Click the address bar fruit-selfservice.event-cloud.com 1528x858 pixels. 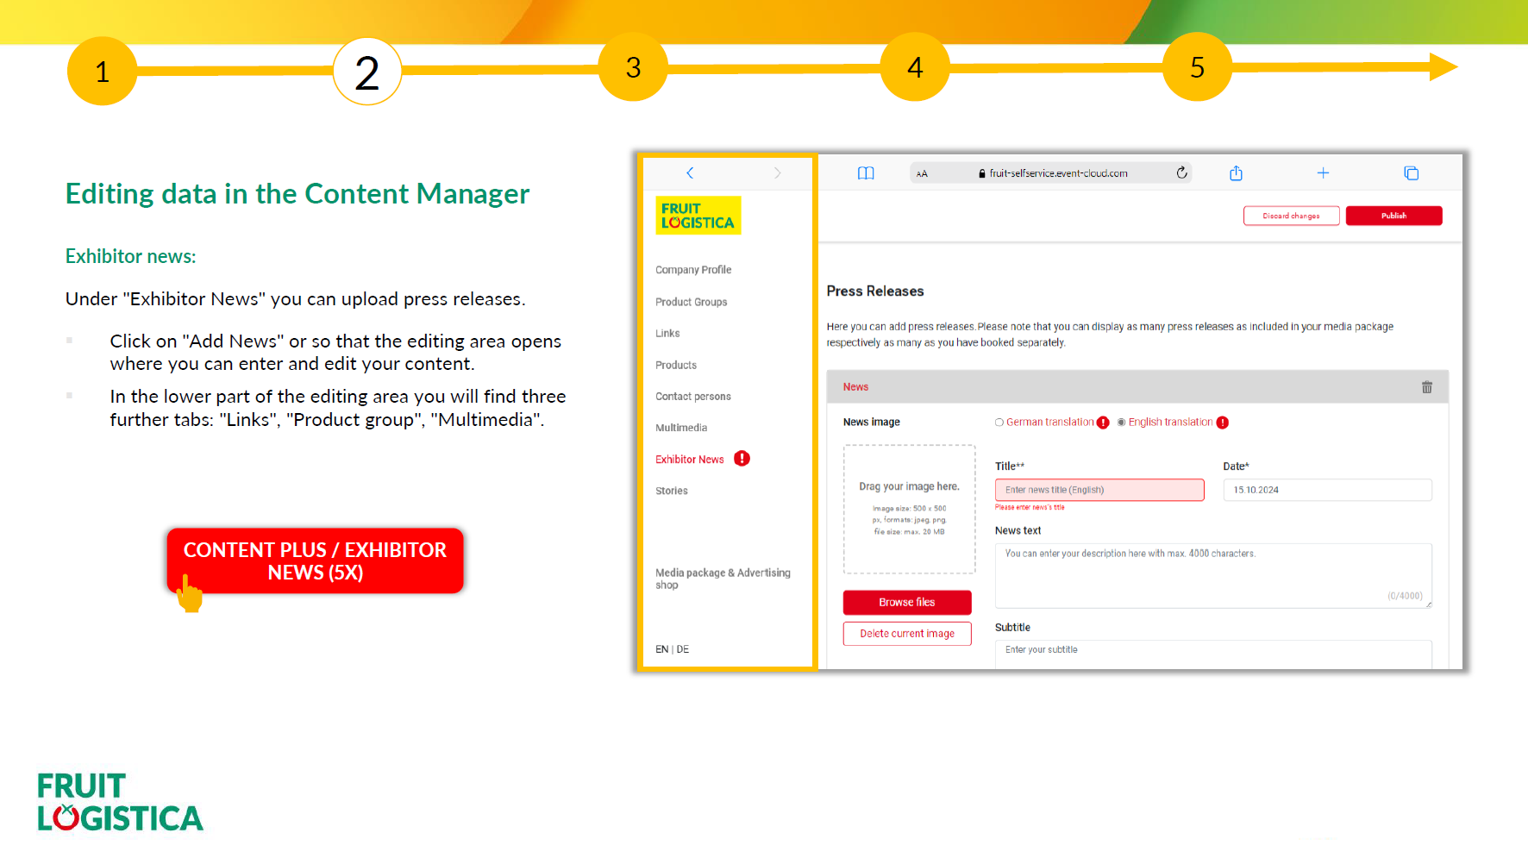click(x=1052, y=173)
